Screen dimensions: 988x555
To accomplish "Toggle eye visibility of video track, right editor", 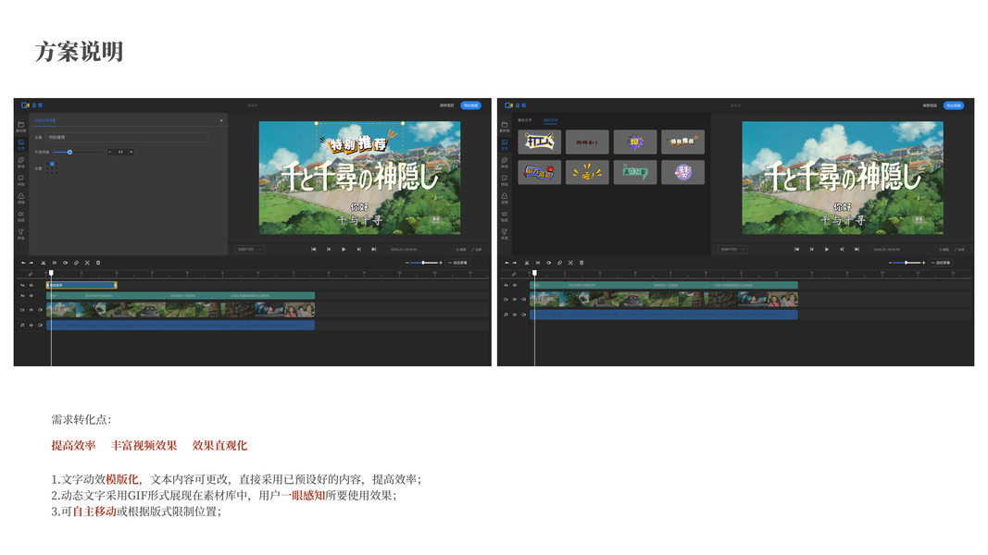I will [514, 299].
